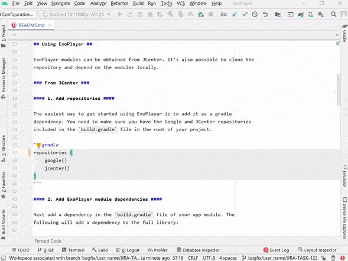The image size is (348, 261).
Task: Open the Terminal tool window
Action: 73,250
